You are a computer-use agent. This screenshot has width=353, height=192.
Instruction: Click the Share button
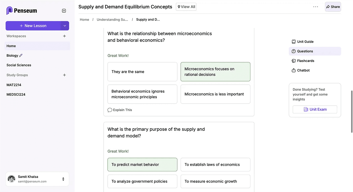click(333, 7)
